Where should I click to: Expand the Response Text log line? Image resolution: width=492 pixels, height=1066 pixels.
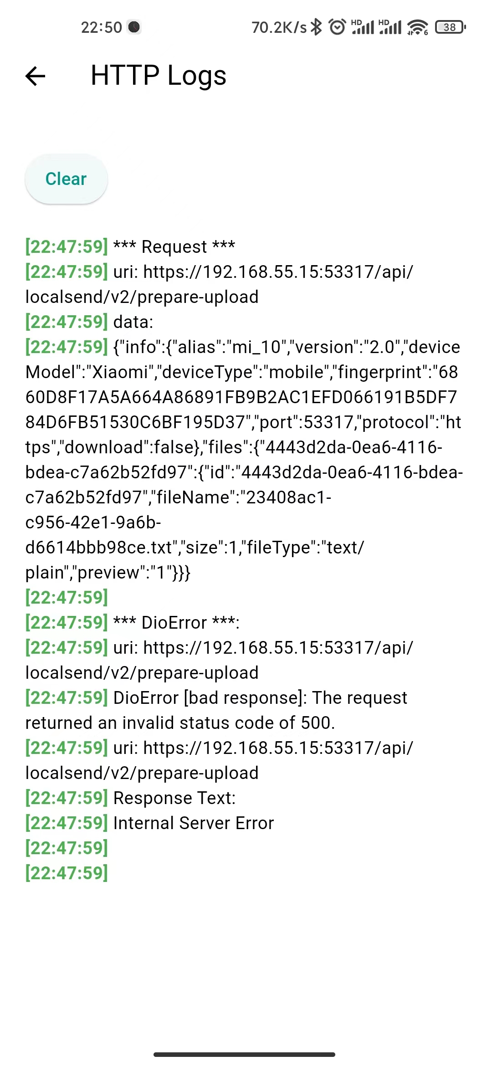click(173, 798)
